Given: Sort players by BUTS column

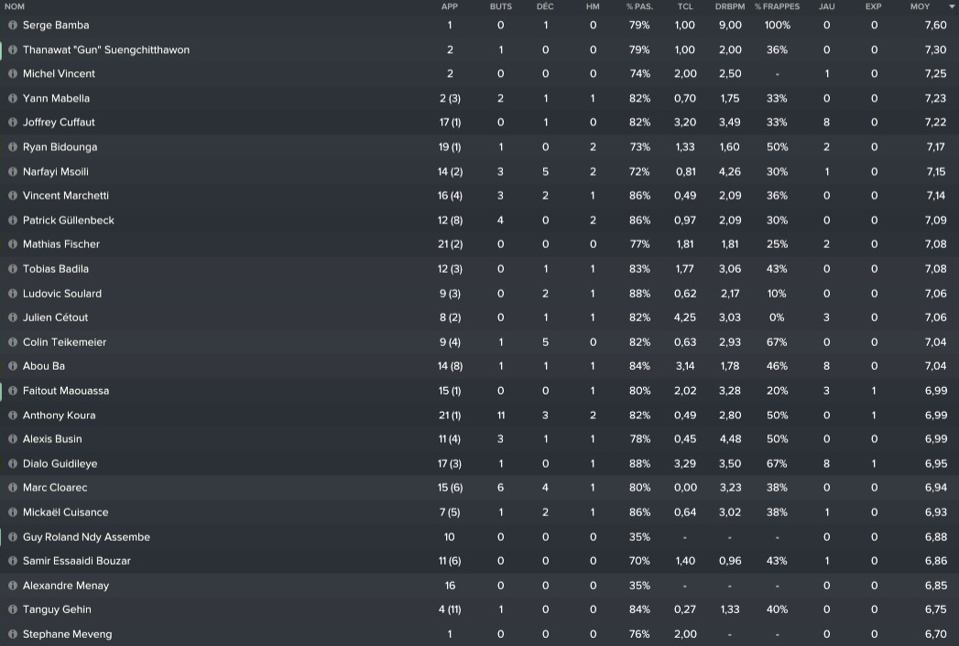Looking at the screenshot, I should (x=501, y=6).
